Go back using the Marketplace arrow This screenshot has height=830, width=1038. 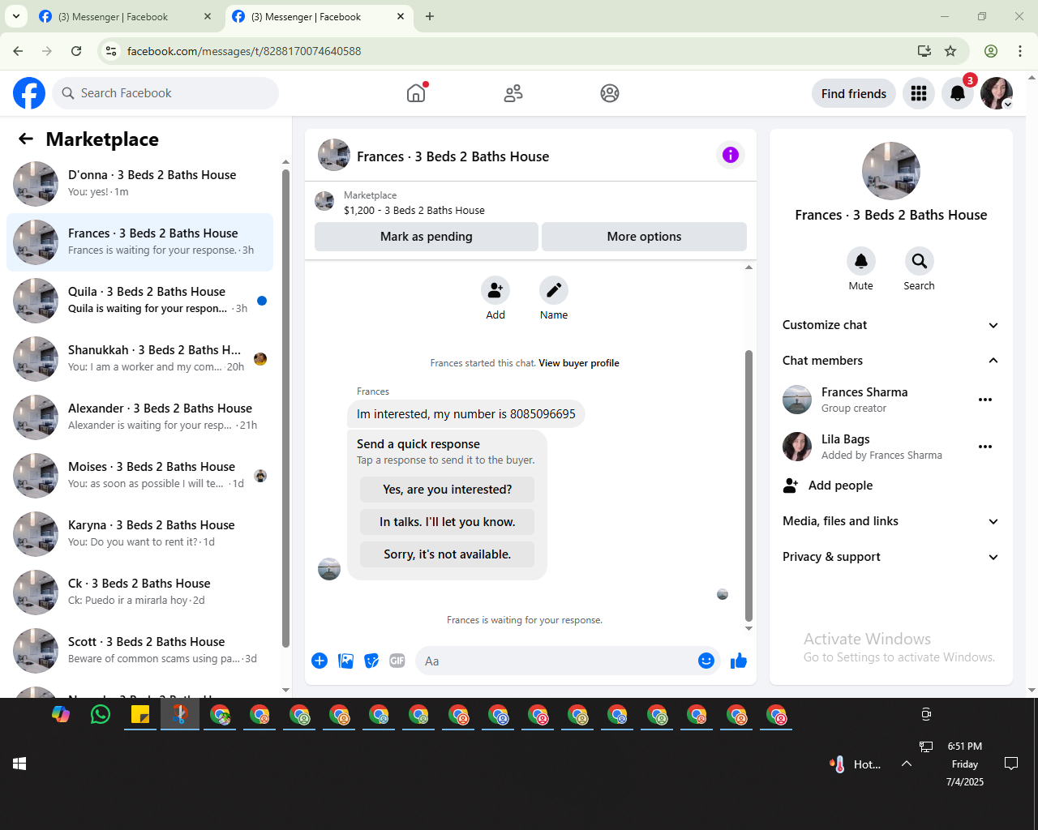(26, 139)
